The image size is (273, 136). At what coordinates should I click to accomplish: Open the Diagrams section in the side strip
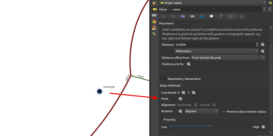point(154,27)
